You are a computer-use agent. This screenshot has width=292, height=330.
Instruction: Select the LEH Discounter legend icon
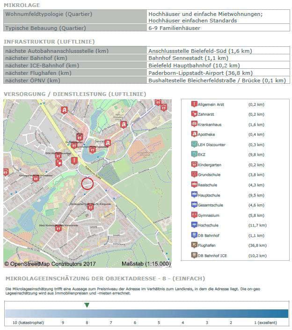[194, 144]
